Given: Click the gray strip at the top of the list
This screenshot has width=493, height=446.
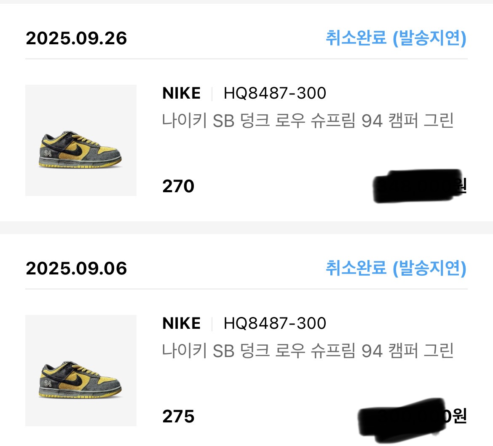Looking at the screenshot, I should pyautogui.click(x=246, y=2).
